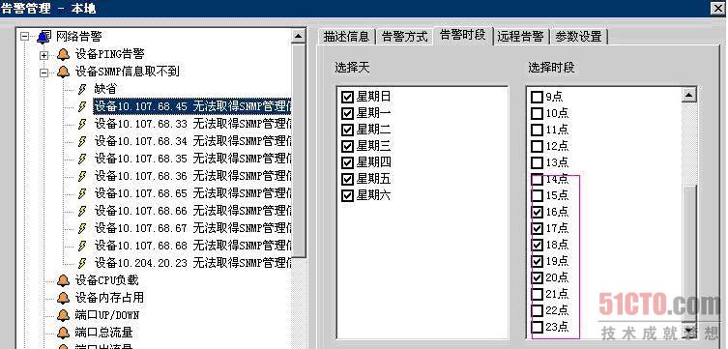Image resolution: width=728 pixels, height=349 pixels.
Task: Select the 端口总流量 tree item
Action: pos(103,333)
